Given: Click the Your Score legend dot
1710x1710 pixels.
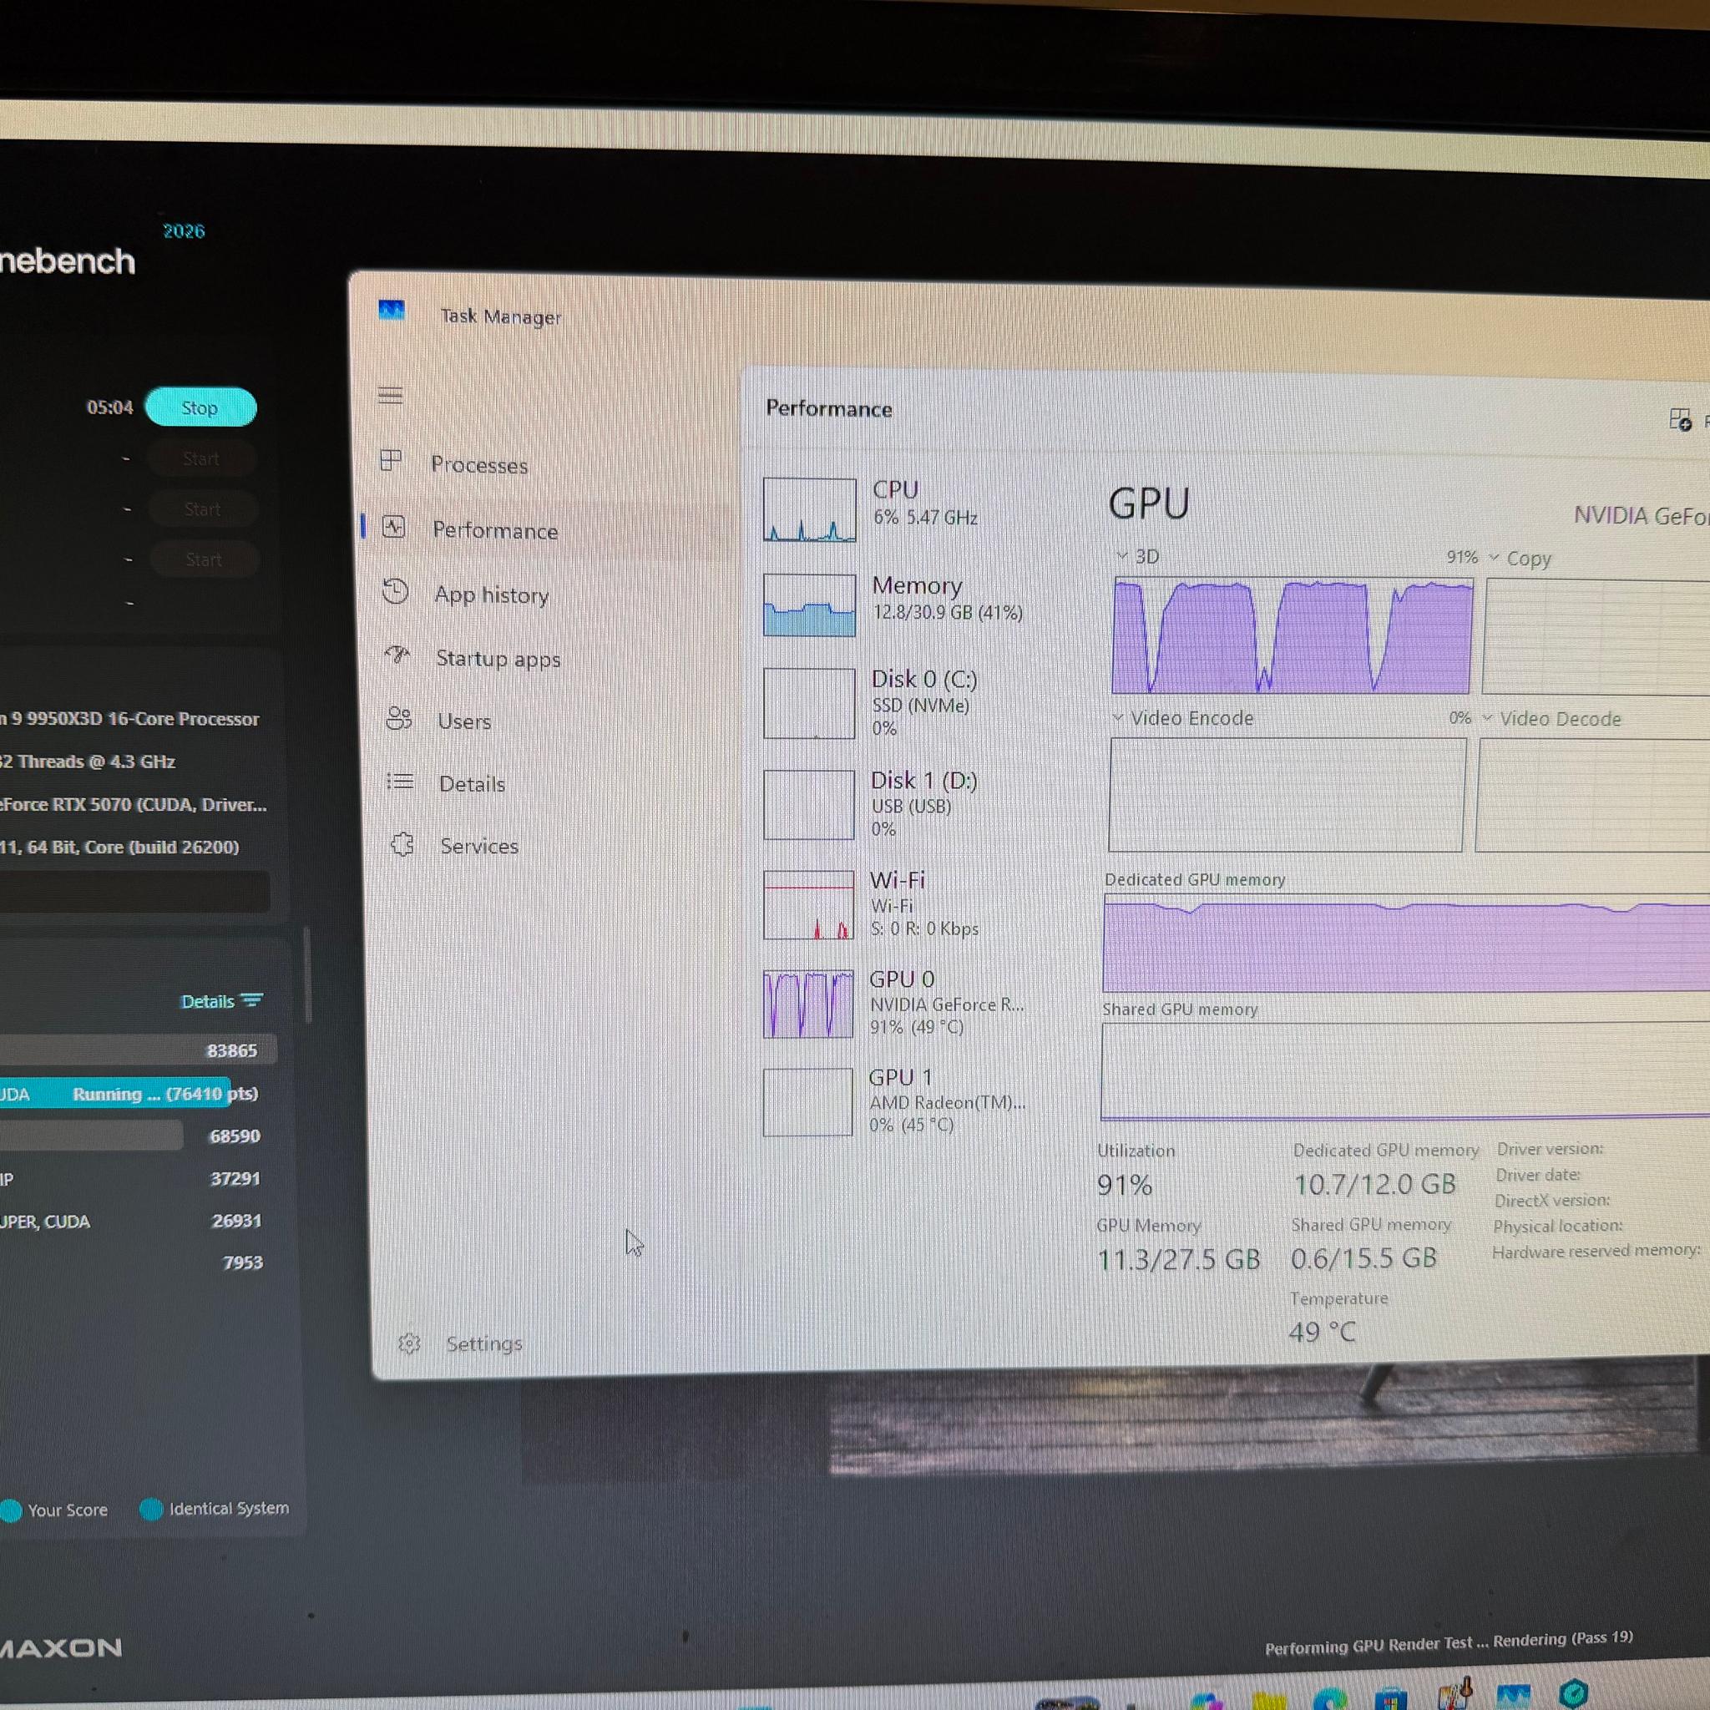Looking at the screenshot, I should pos(11,1510).
